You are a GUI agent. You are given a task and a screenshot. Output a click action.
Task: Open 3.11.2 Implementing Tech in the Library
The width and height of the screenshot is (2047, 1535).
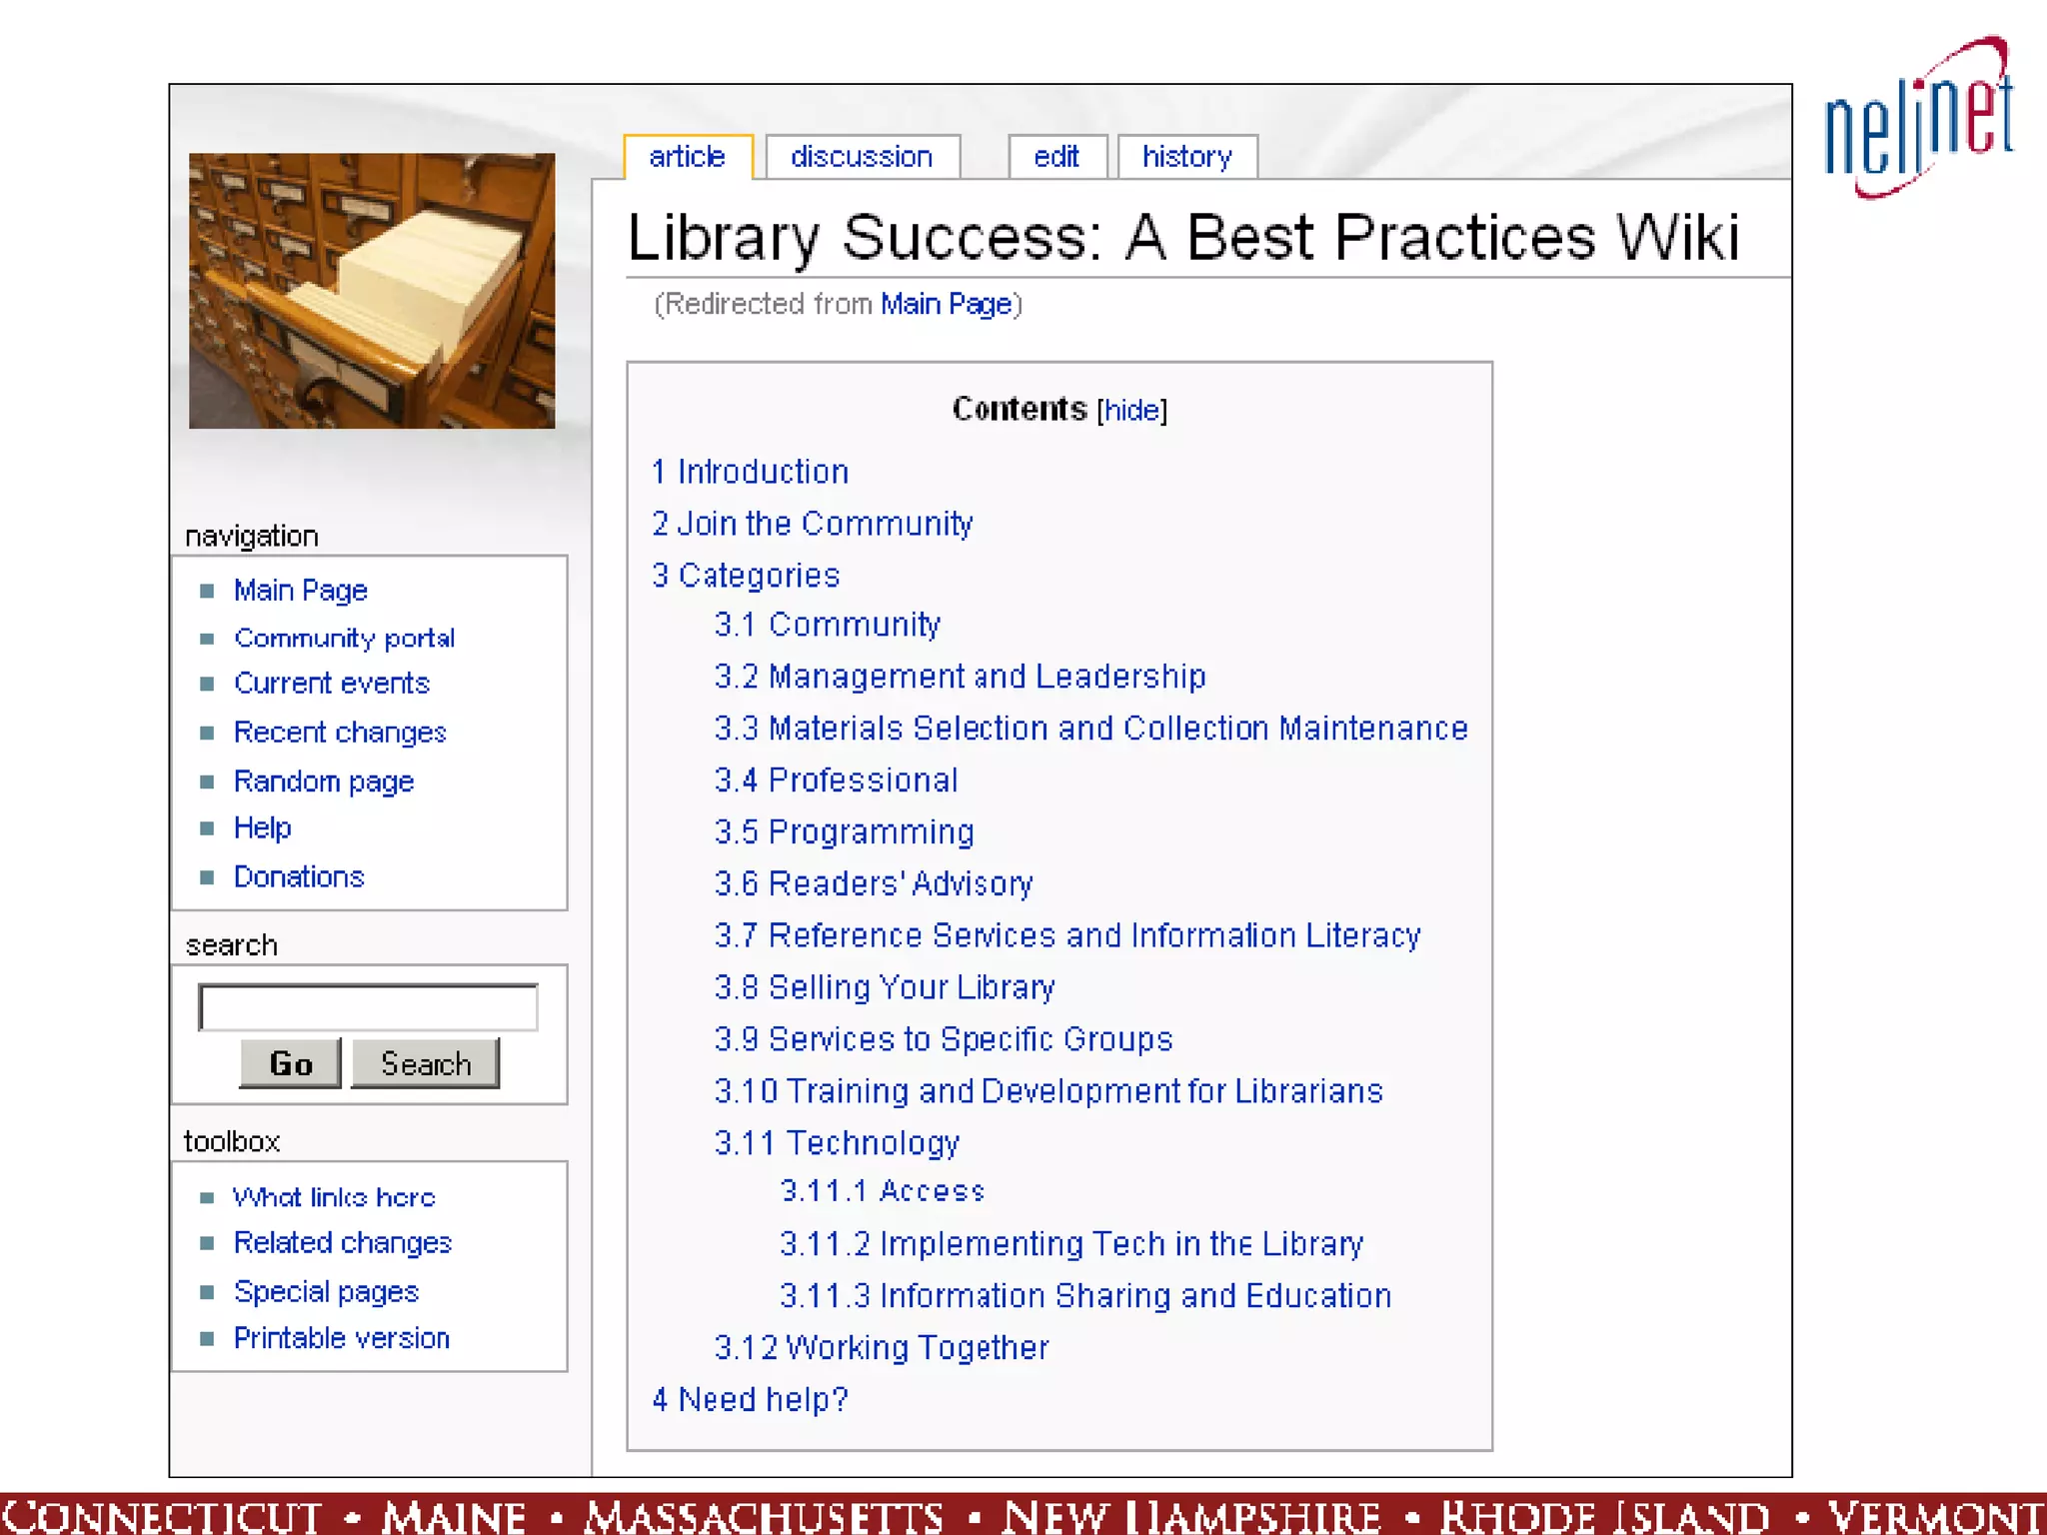click(1070, 1243)
